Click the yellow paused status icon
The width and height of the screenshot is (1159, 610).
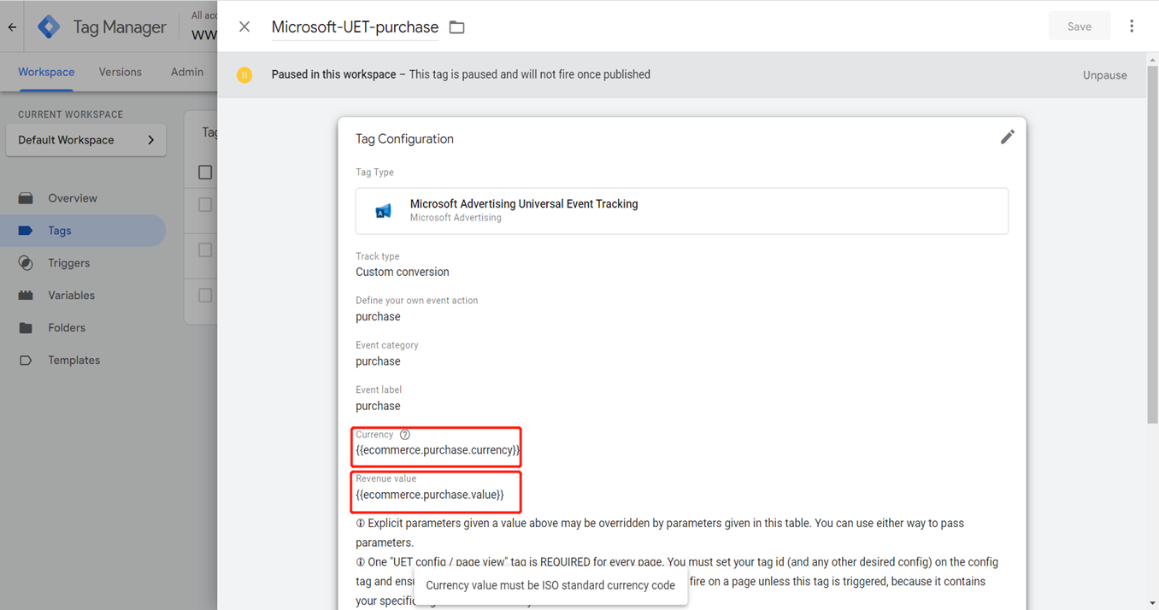(x=244, y=74)
